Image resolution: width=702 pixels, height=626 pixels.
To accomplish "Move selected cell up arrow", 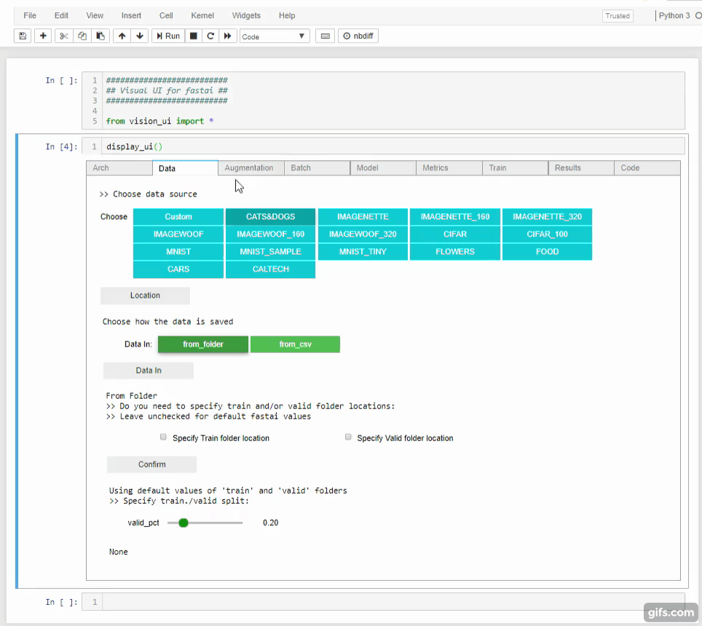I will [122, 36].
